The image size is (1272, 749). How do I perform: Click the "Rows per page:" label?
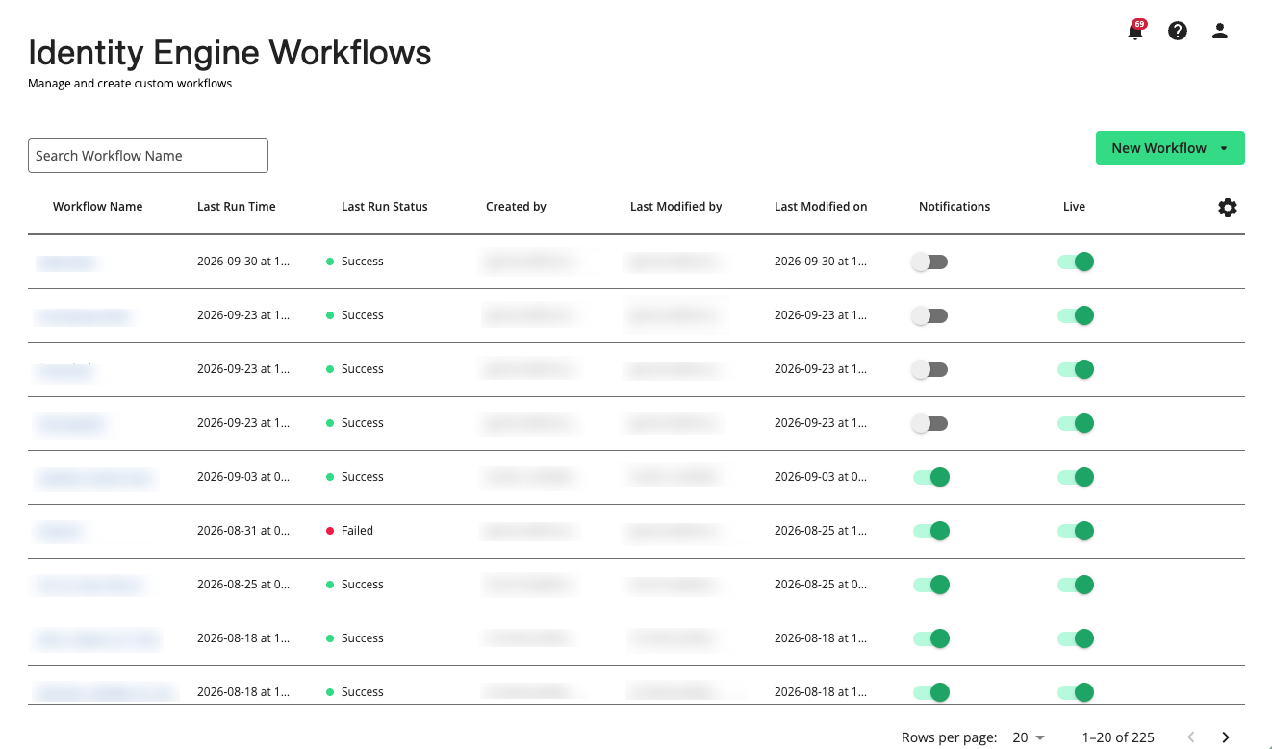949,737
